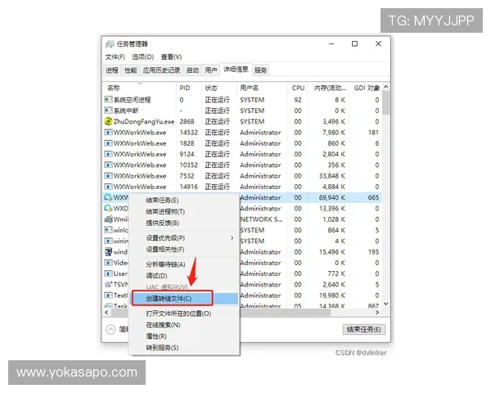The height and width of the screenshot is (393, 491).
Task: Sort by the CPU column header
Action: tap(297, 88)
